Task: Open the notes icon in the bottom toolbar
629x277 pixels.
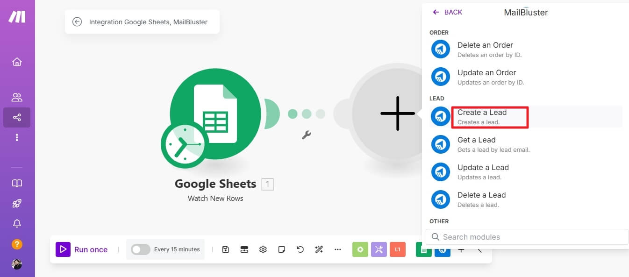Action: [x=281, y=249]
